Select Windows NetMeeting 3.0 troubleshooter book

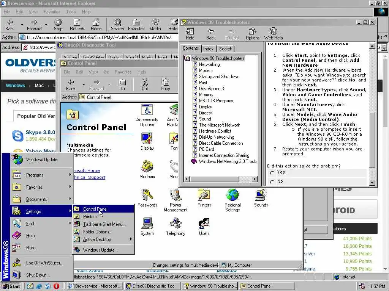point(224,161)
